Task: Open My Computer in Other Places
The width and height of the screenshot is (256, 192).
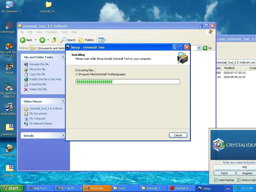Action: [x=37, y=118]
